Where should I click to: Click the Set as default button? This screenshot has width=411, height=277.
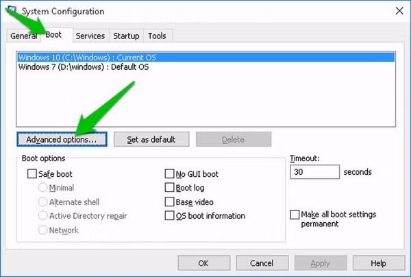pyautogui.click(x=151, y=139)
